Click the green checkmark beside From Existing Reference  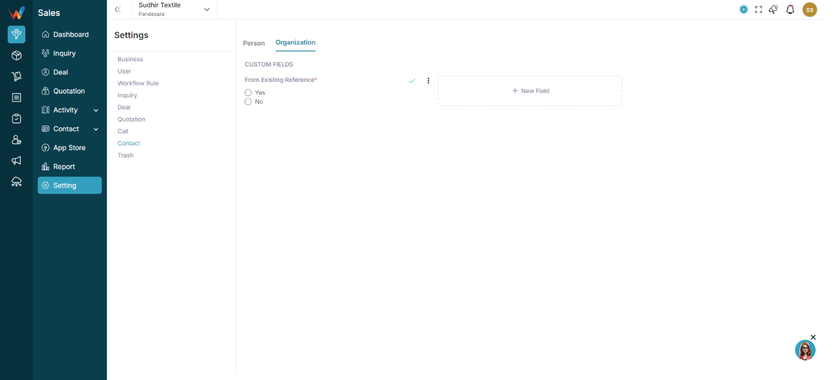coord(412,81)
